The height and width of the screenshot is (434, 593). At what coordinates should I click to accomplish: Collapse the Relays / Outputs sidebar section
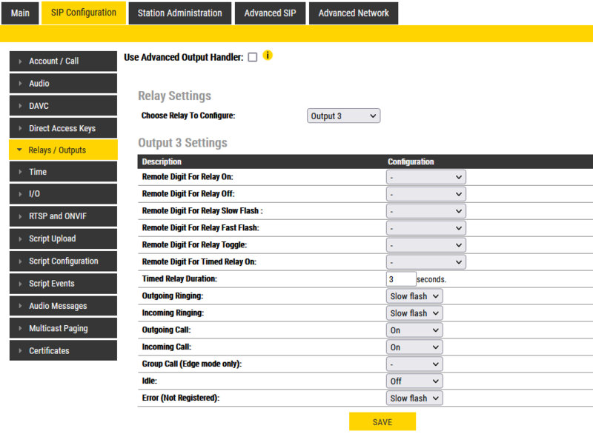tap(63, 150)
